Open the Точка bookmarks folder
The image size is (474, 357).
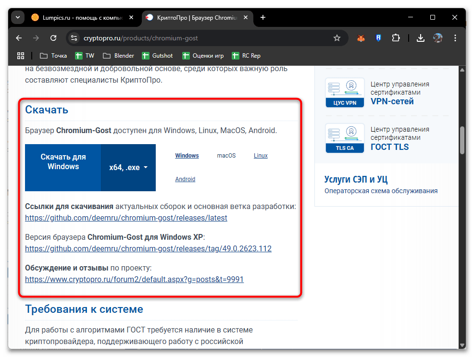click(53, 56)
